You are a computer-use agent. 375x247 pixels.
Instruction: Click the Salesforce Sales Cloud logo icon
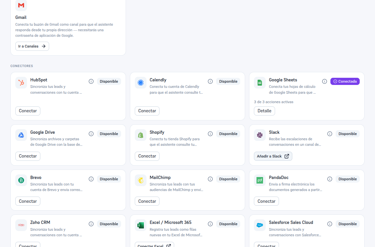260,225
